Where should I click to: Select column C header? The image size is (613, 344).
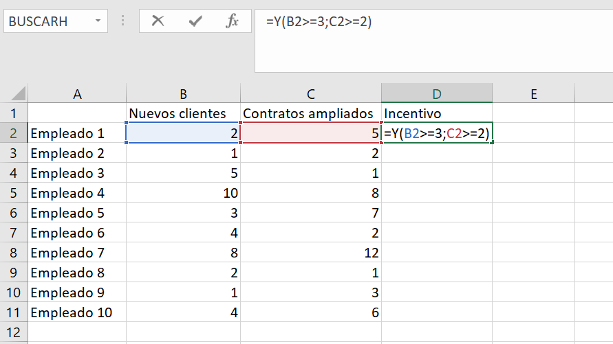(x=311, y=93)
